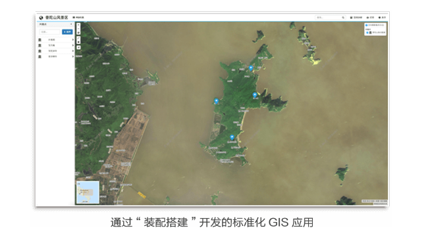Select the third point-of-interest row in the list
The image size is (430, 241).
coord(56,51)
